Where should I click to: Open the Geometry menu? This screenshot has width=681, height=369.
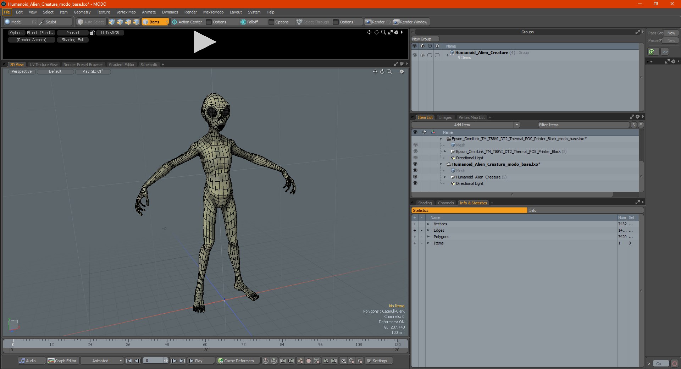(x=82, y=12)
